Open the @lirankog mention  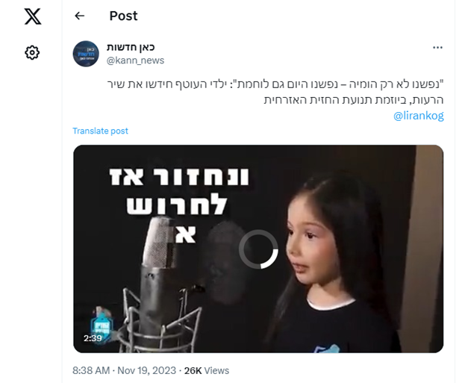click(x=419, y=116)
